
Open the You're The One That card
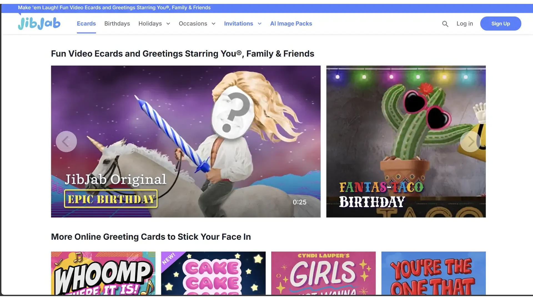434,273
